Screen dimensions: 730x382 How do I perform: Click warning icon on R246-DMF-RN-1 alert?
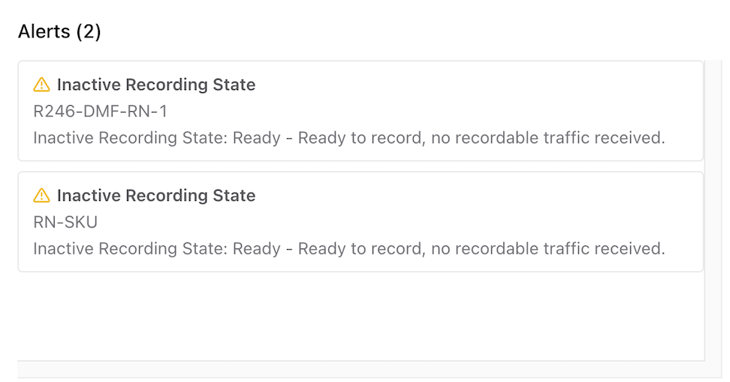[x=41, y=85]
